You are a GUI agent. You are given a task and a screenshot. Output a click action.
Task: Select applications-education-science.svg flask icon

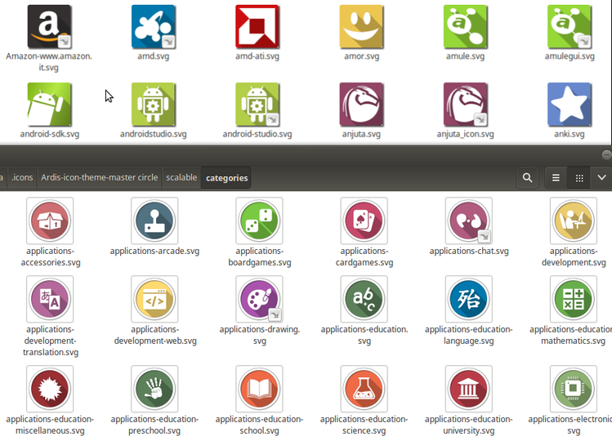pyautogui.click(x=364, y=389)
